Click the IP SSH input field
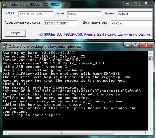Screen dimensions: 156x138 pos(36,14)
